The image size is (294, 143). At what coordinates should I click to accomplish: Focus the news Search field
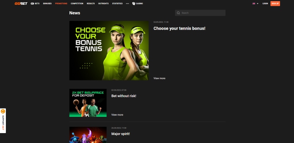(200, 13)
